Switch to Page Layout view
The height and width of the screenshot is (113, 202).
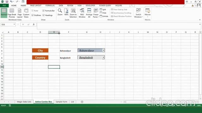point(20,13)
